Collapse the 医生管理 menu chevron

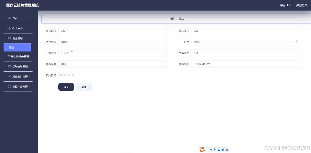[30, 38]
